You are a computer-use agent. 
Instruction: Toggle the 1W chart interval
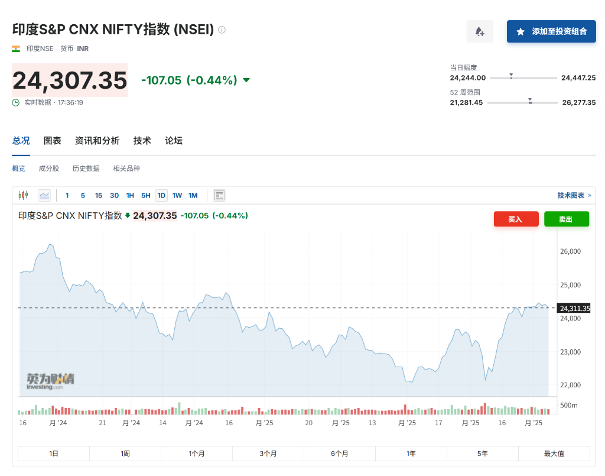pos(177,195)
